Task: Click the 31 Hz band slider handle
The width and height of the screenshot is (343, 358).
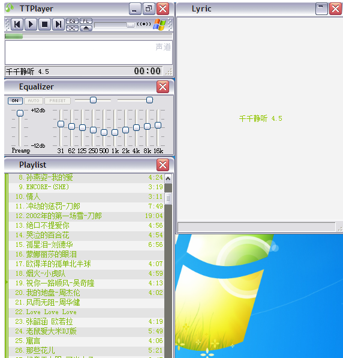Action: click(x=61, y=124)
